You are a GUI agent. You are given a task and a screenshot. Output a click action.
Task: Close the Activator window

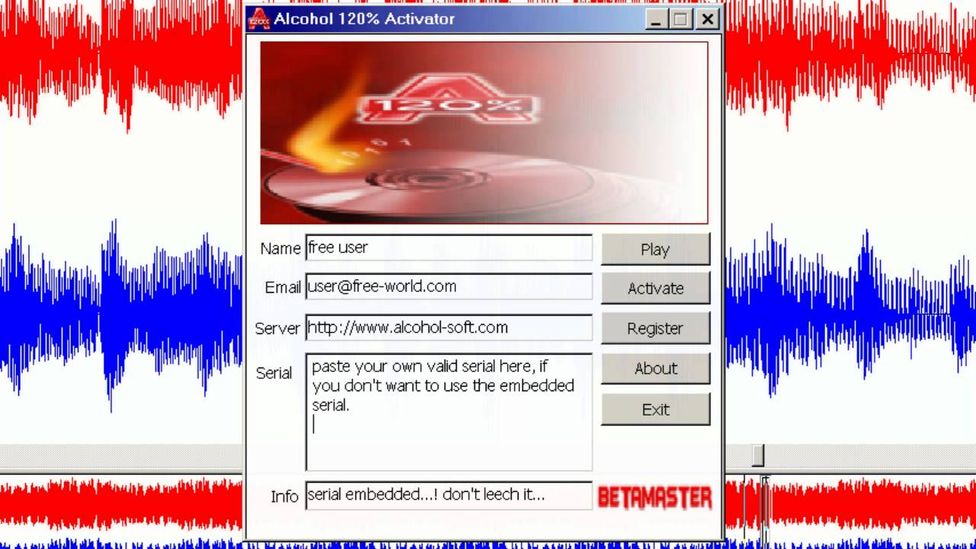(x=708, y=19)
